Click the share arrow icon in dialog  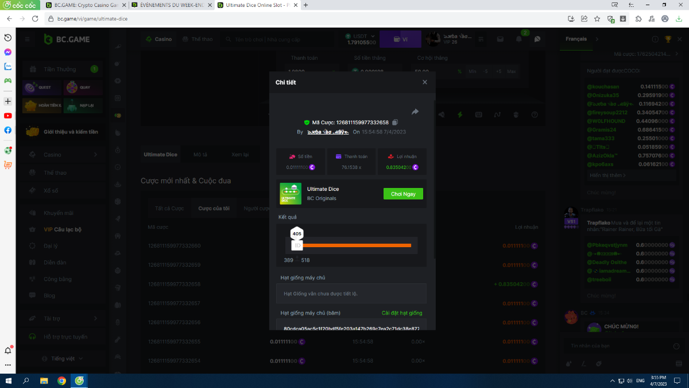coord(415,112)
